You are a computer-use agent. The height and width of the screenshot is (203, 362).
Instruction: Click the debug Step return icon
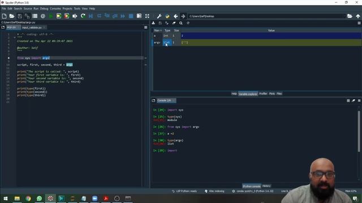[x=115, y=16]
